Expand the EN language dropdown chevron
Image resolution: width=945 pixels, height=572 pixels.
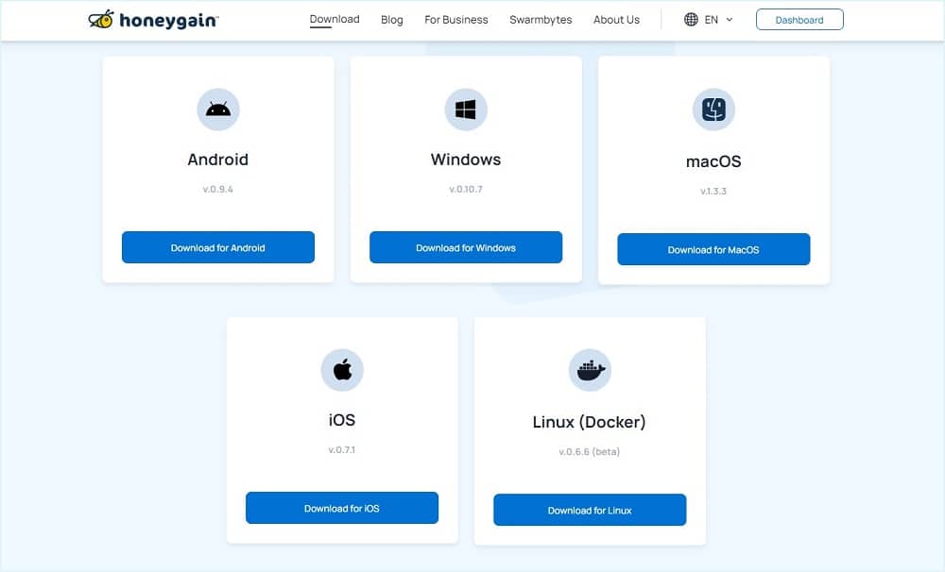coord(730,19)
